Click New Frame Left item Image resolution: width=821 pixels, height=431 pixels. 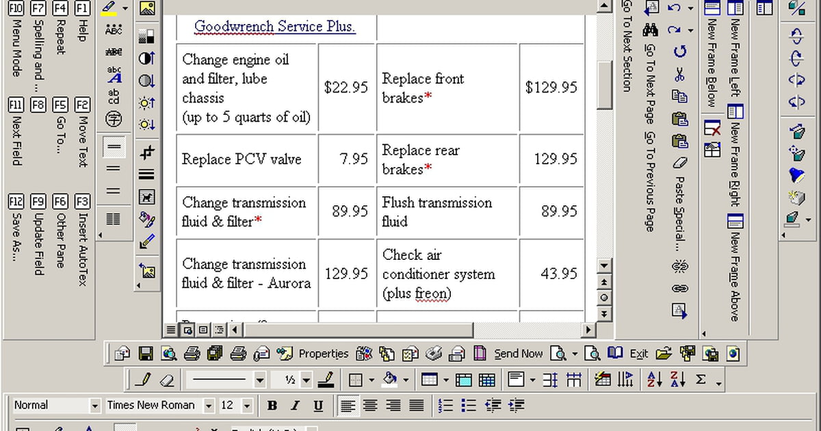[735, 49]
